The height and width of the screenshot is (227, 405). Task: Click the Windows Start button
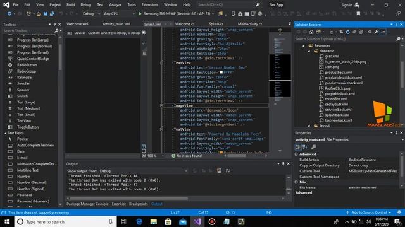click(7, 221)
